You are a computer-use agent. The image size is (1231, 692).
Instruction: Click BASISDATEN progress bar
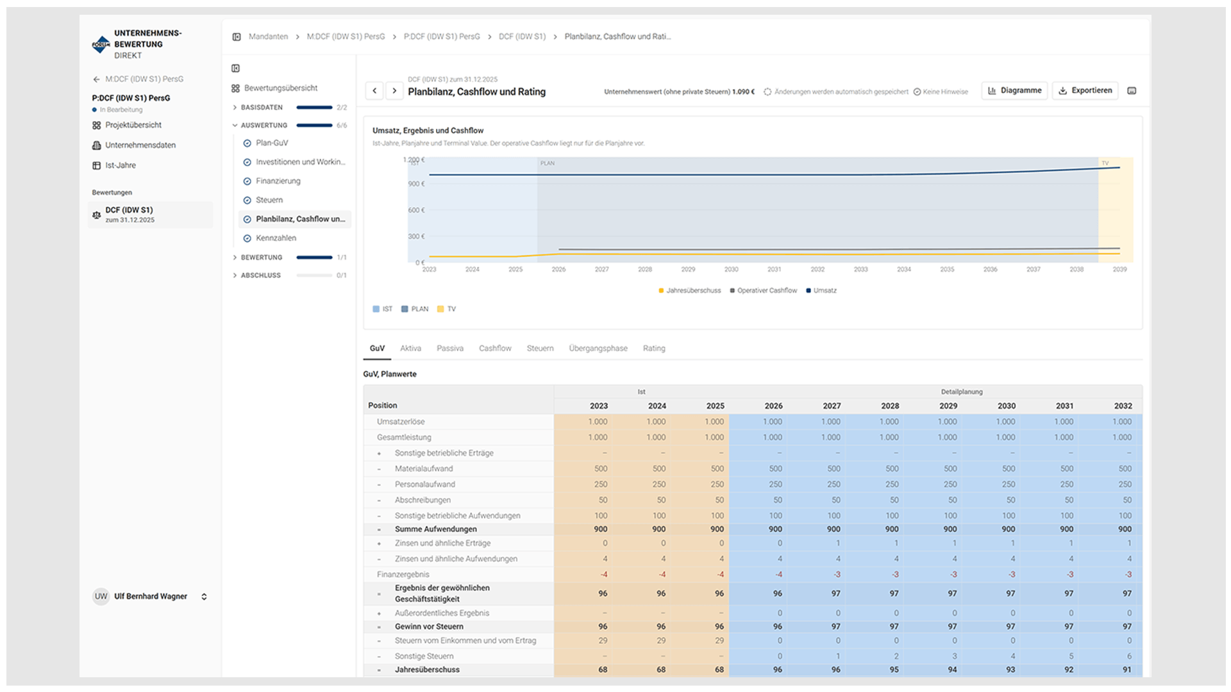(314, 108)
